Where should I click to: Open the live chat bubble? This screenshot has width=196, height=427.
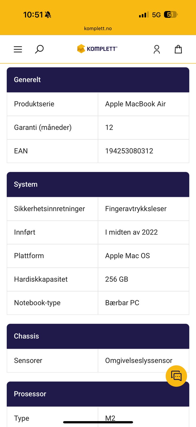point(176,376)
